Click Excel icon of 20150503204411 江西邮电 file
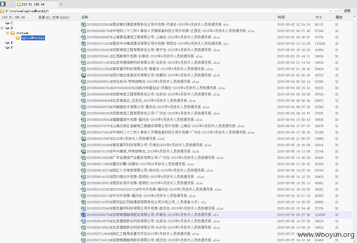This screenshot has width=357, height=243. [x=83, y=56]
